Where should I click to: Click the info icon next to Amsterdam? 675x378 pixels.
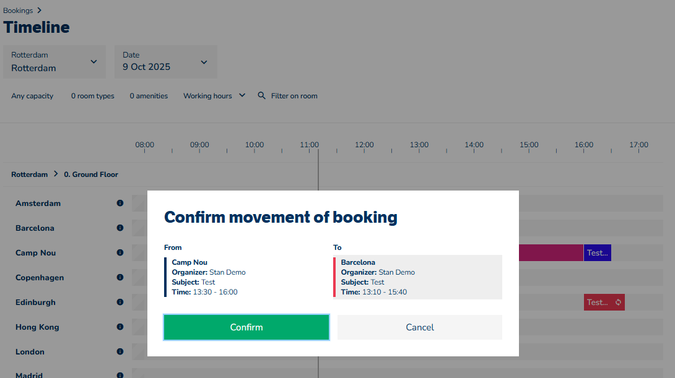pyautogui.click(x=120, y=203)
